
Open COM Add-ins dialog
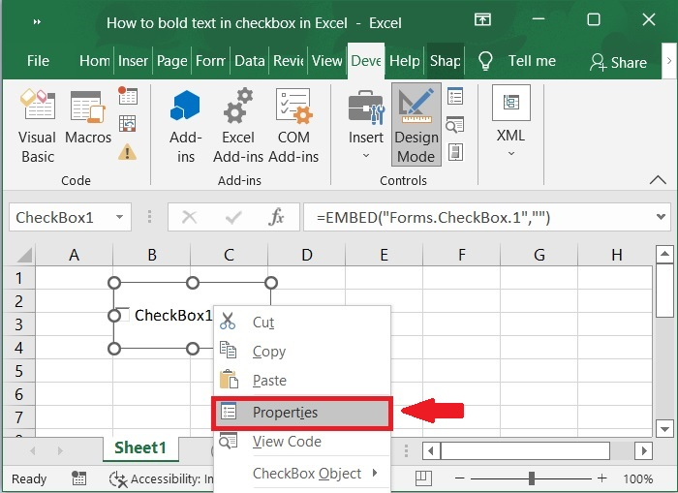click(293, 124)
